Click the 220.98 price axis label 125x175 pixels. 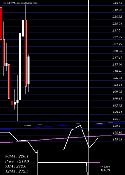click(x=117, y=51)
